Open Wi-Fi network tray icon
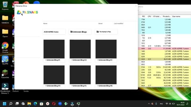 coord(167,104)
